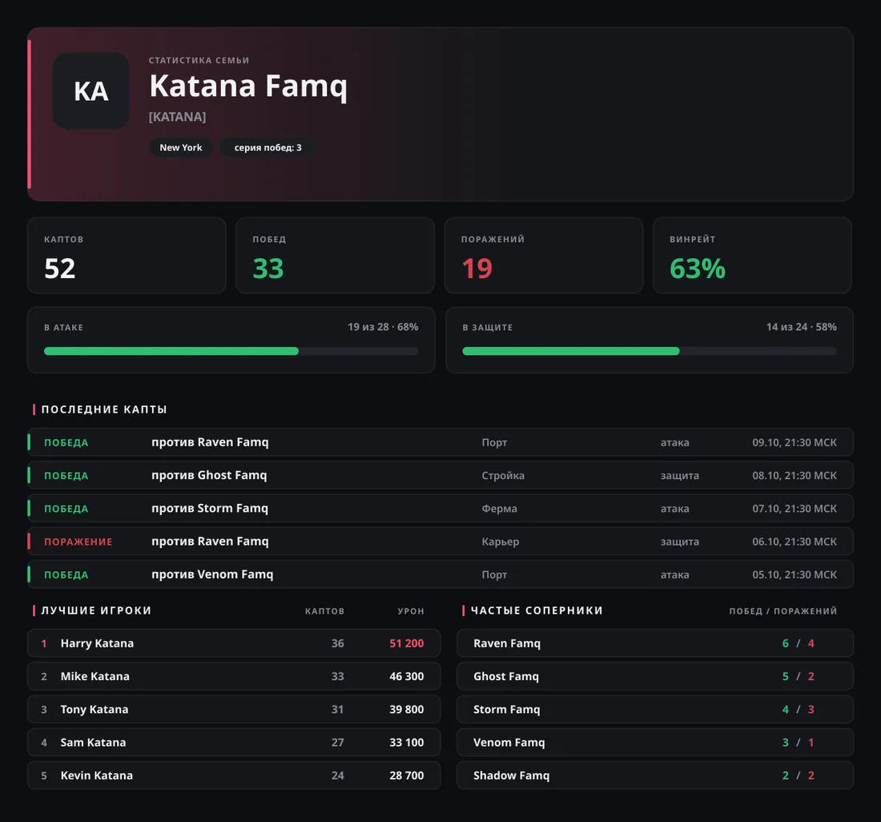Screen dimensions: 881x822
Task: Open the 09.10 match against Raven Famq
Action: (440, 442)
